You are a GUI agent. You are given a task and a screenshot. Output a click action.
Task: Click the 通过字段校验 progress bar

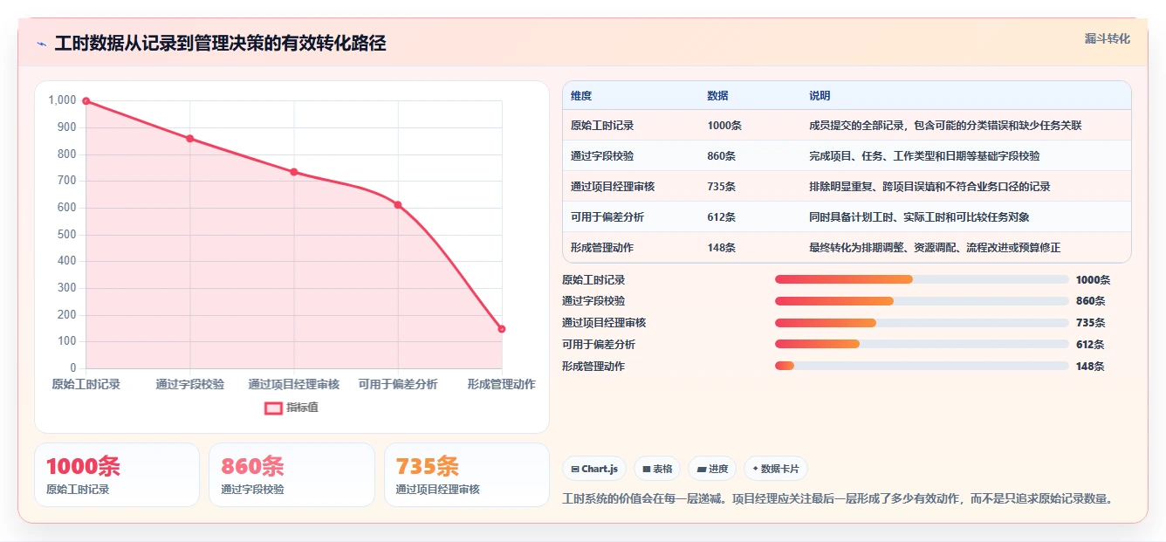click(x=922, y=301)
